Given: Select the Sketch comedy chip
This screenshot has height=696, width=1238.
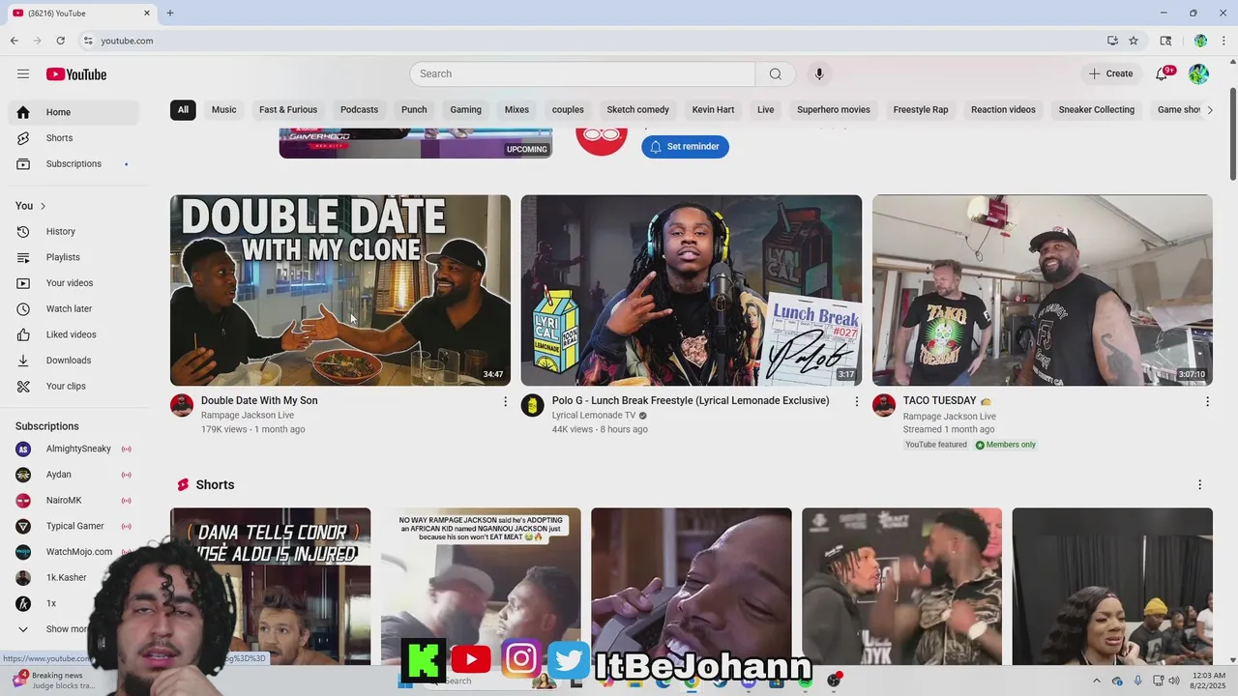Looking at the screenshot, I should pyautogui.click(x=638, y=110).
